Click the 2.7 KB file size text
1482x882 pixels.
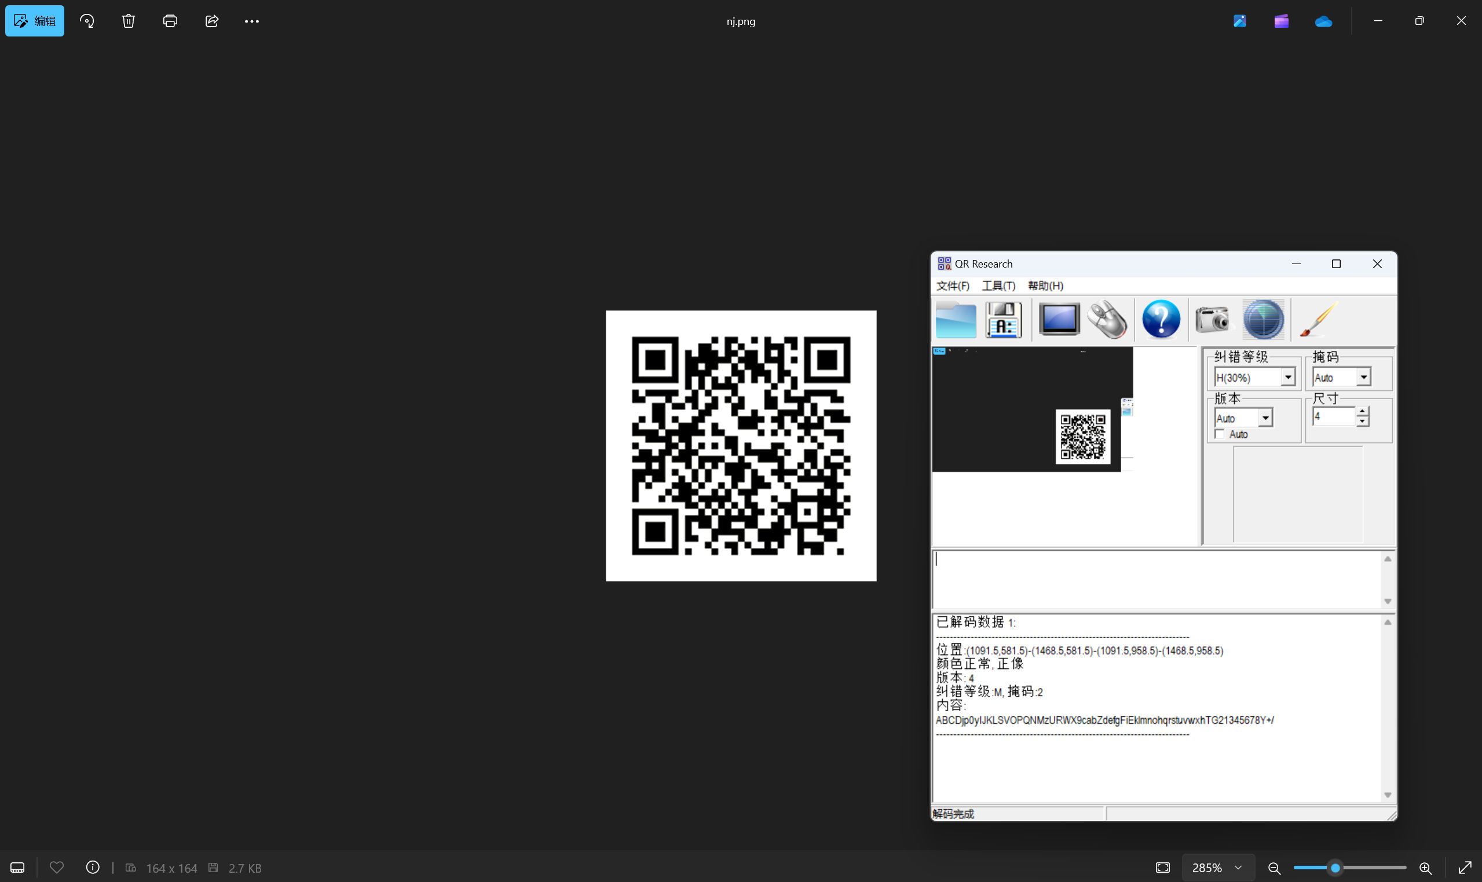[245, 868]
